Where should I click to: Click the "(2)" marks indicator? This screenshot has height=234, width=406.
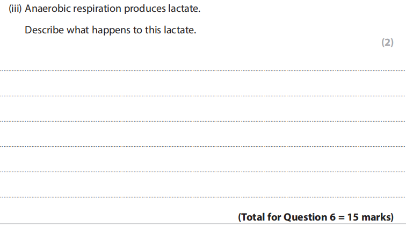tap(387, 42)
